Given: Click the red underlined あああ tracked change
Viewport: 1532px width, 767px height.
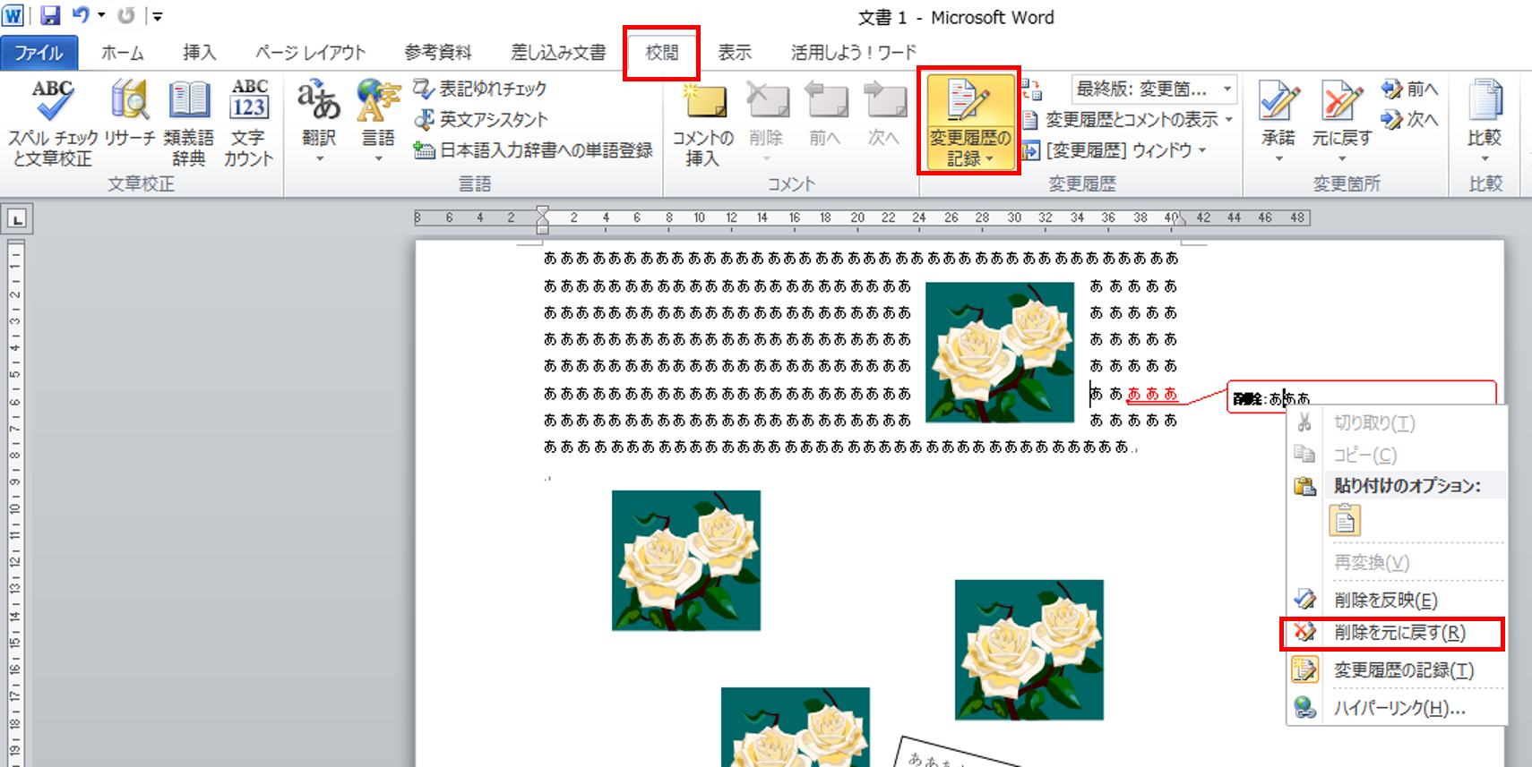Looking at the screenshot, I should (1152, 394).
